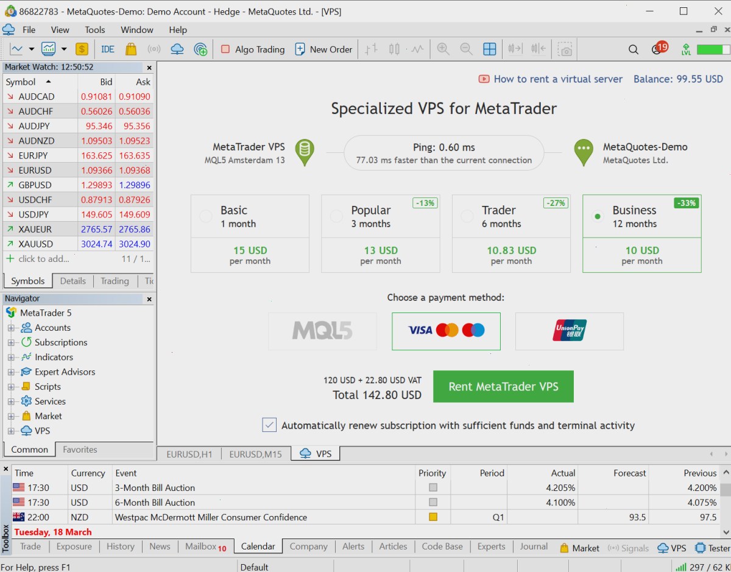Click the chart shift icon

pos(539,49)
